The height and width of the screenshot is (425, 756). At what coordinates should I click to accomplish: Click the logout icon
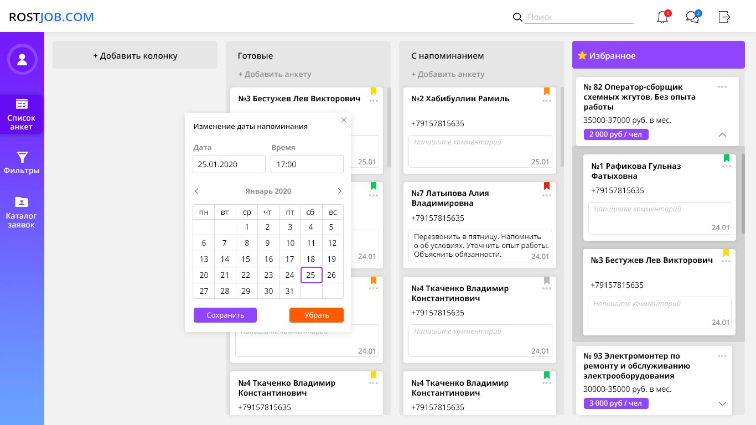[x=724, y=17]
